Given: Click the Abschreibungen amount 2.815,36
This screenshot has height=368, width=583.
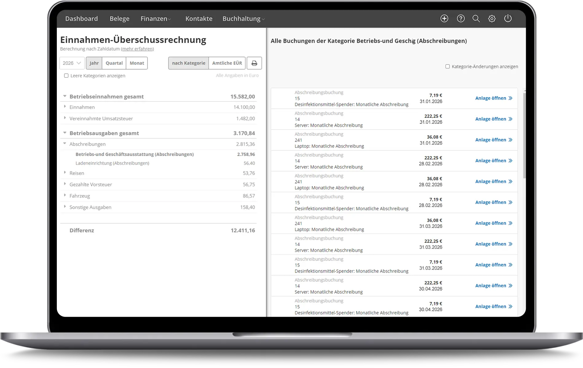Looking at the screenshot, I should coord(245,144).
